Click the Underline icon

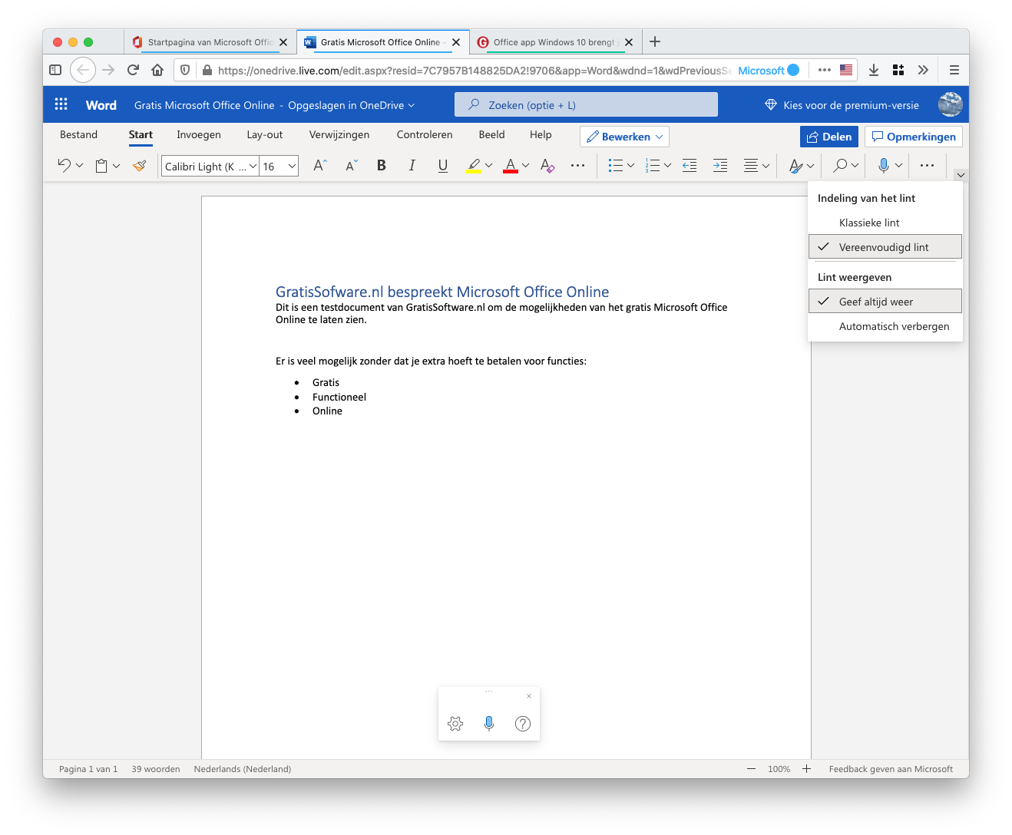[x=443, y=166]
